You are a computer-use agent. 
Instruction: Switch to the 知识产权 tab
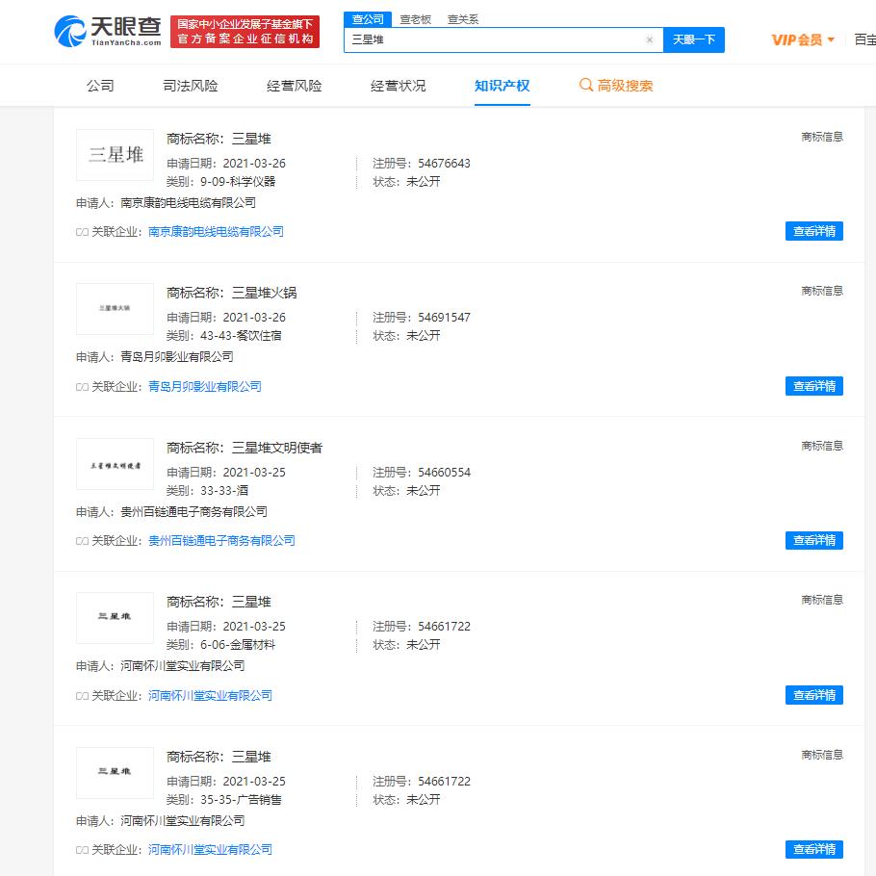502,85
